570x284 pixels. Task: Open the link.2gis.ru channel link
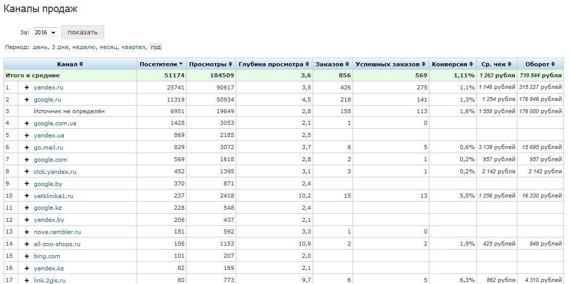50,280
